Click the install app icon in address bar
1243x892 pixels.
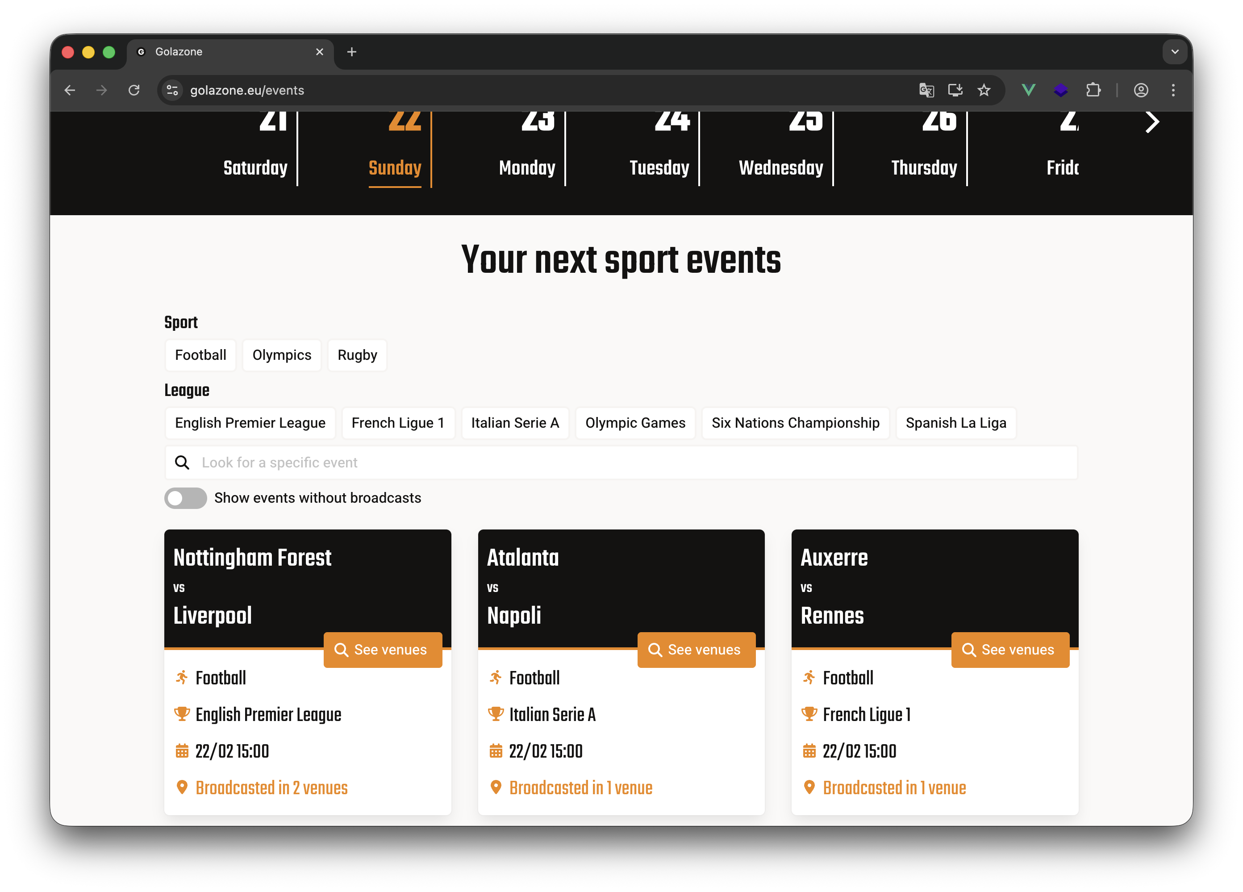[x=955, y=90]
